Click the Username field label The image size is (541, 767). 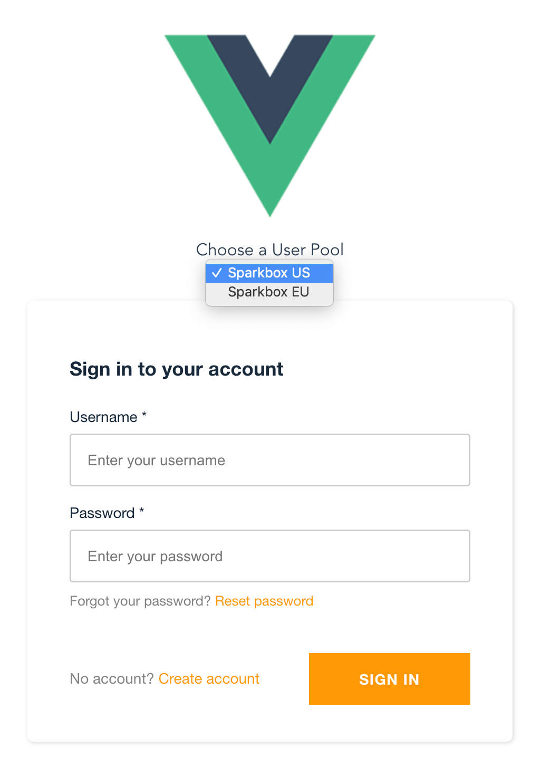(x=103, y=417)
